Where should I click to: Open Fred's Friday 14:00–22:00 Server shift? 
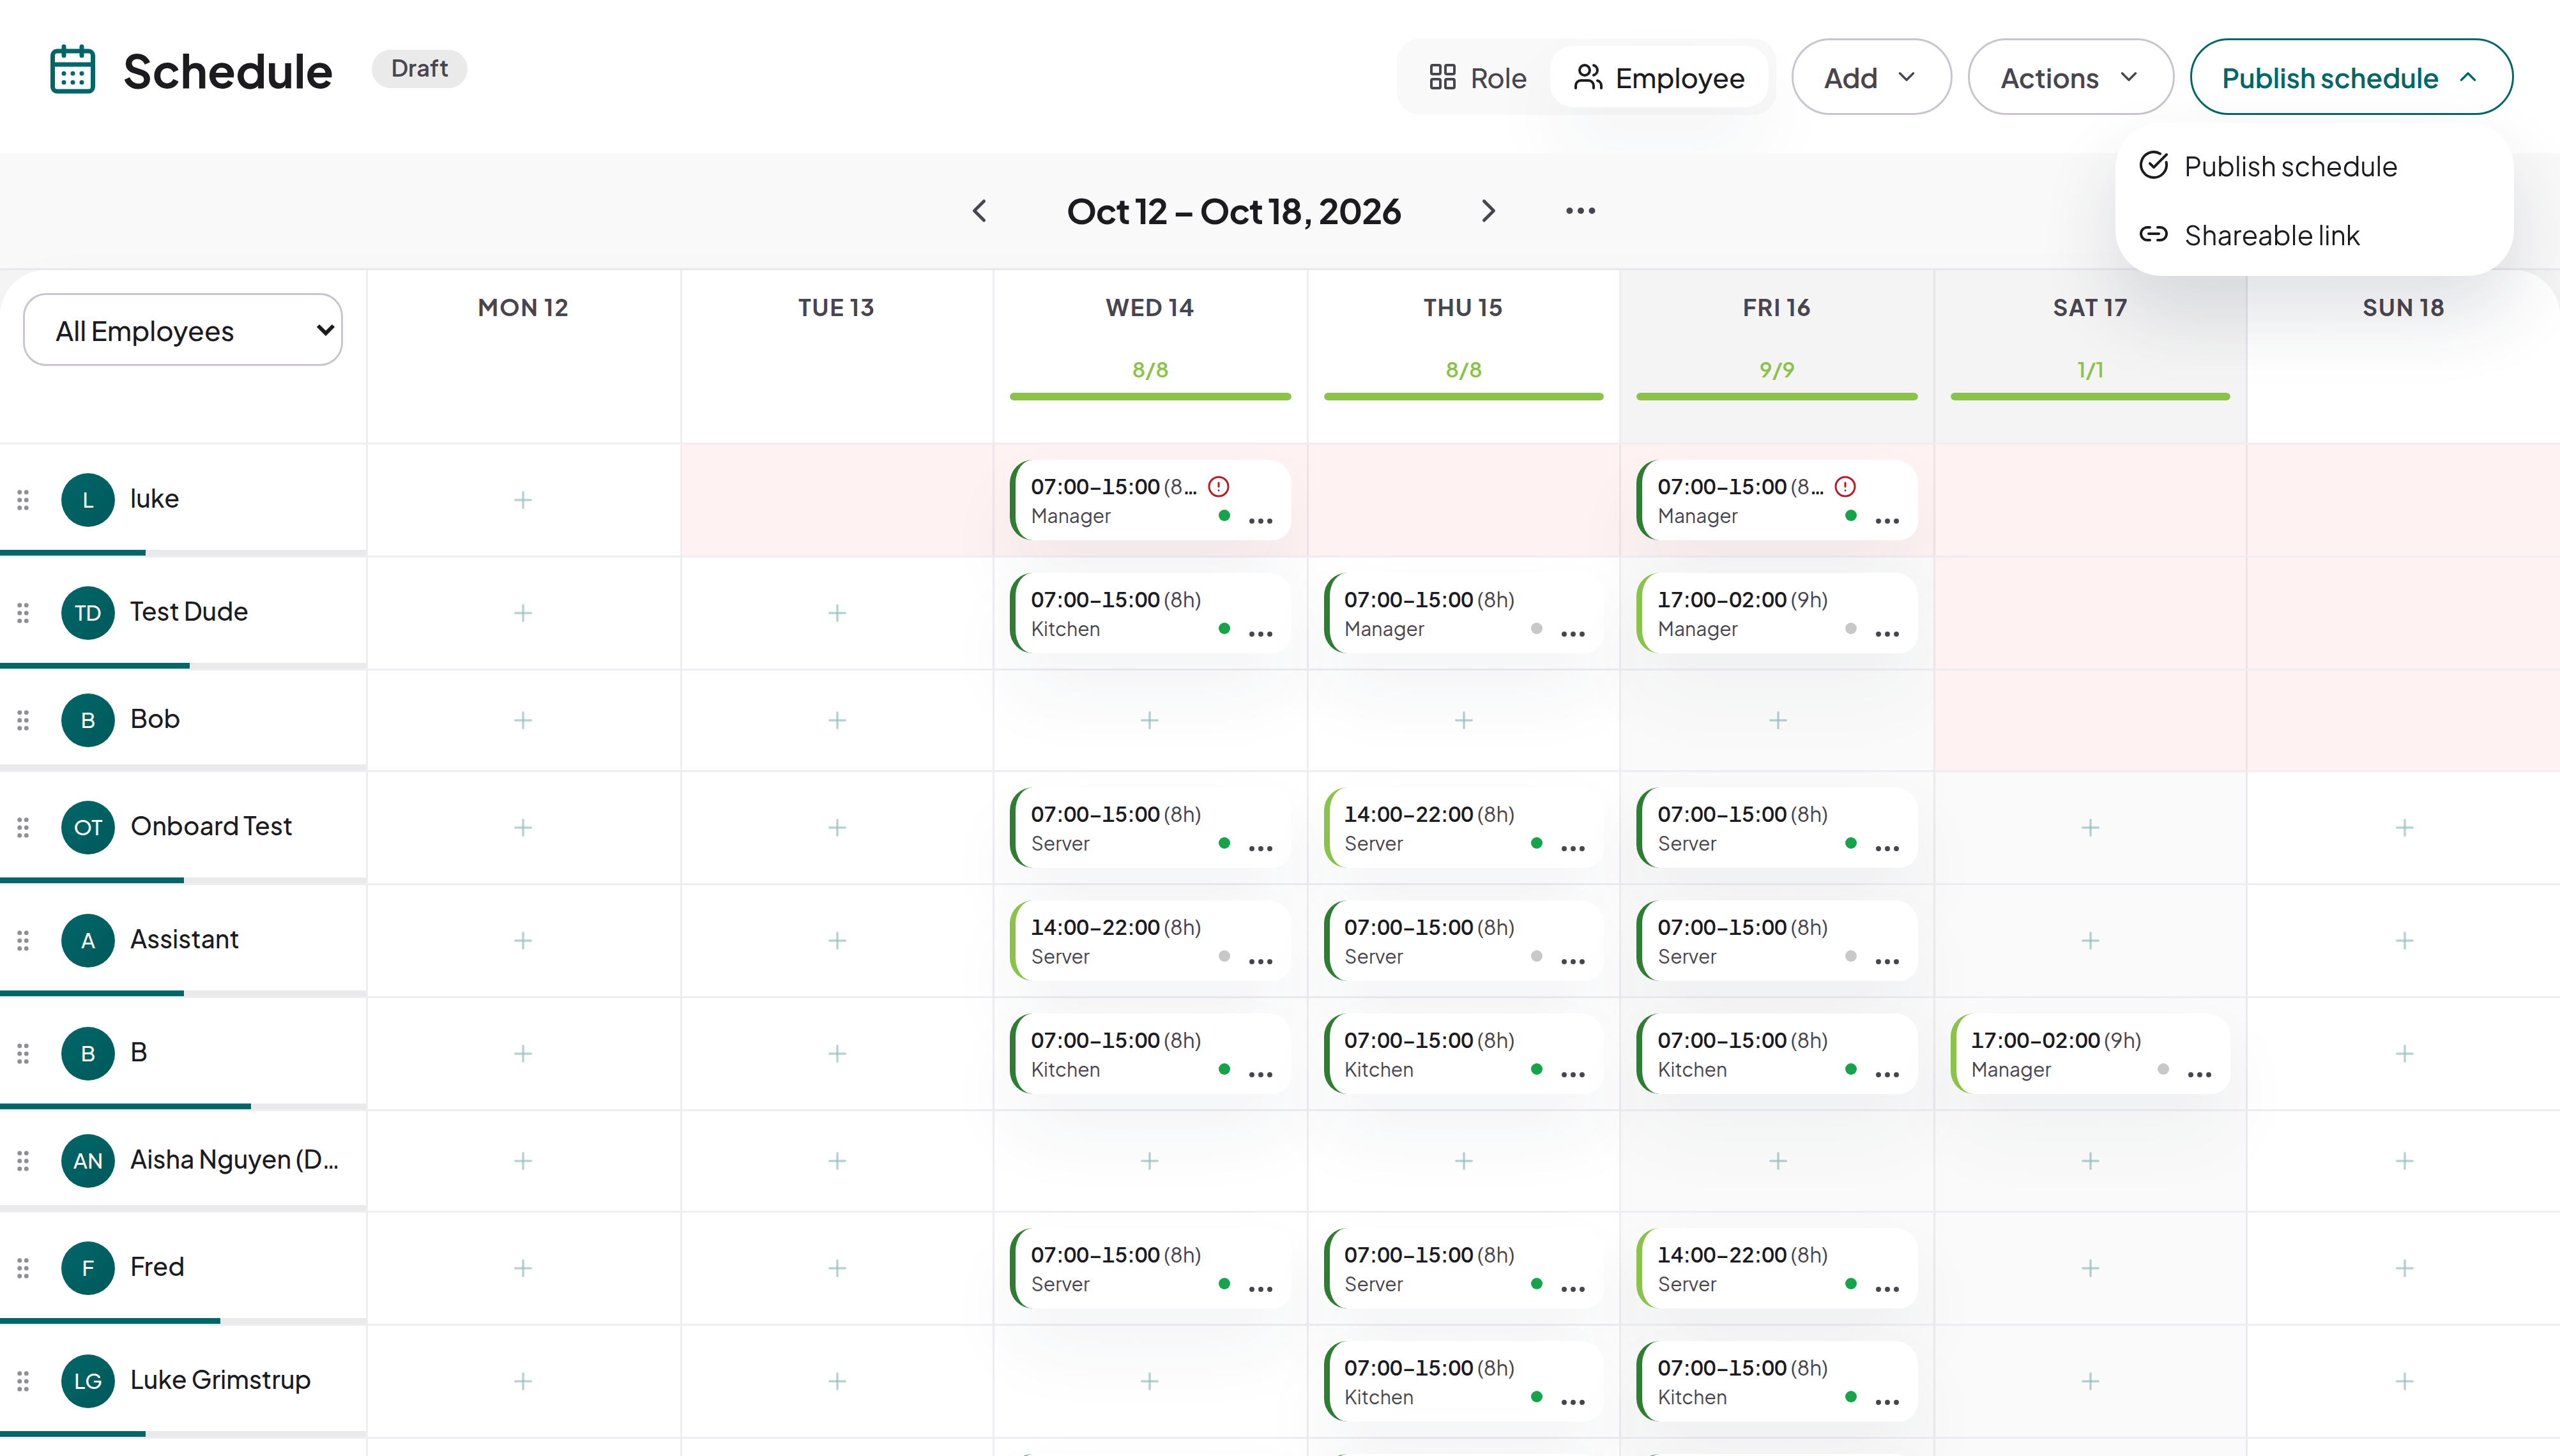(x=1777, y=1268)
